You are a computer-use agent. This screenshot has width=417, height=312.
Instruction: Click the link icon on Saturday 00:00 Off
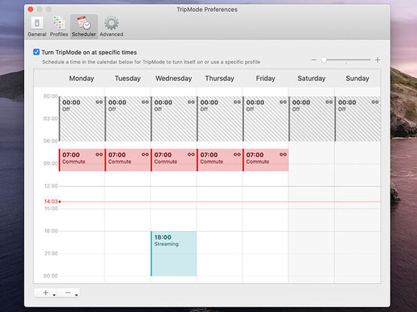click(329, 102)
